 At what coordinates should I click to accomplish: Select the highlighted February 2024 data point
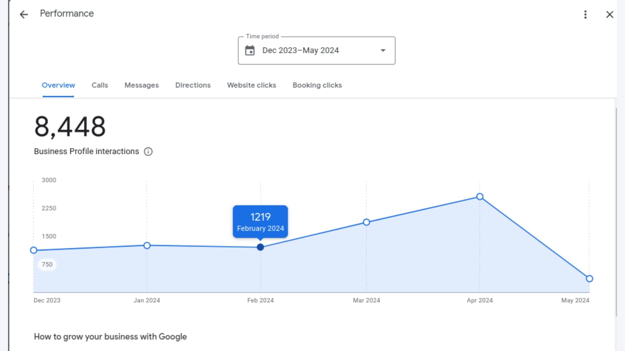260,247
